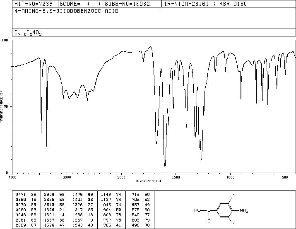The width and height of the screenshot is (296, 229).
Task: Click the 1317 peak table entry
Action: [83, 210]
